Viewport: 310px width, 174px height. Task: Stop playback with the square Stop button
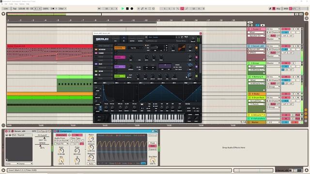pos(127,9)
